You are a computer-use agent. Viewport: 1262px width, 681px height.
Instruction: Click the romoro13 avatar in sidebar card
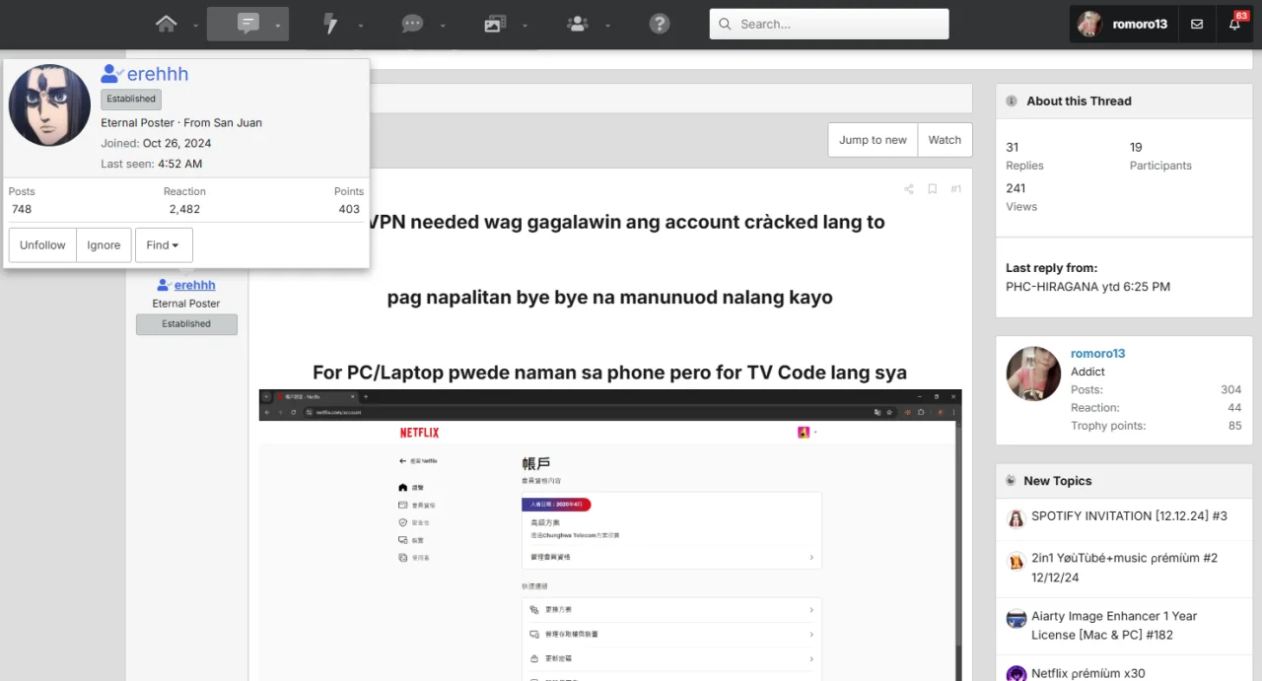[1033, 374]
